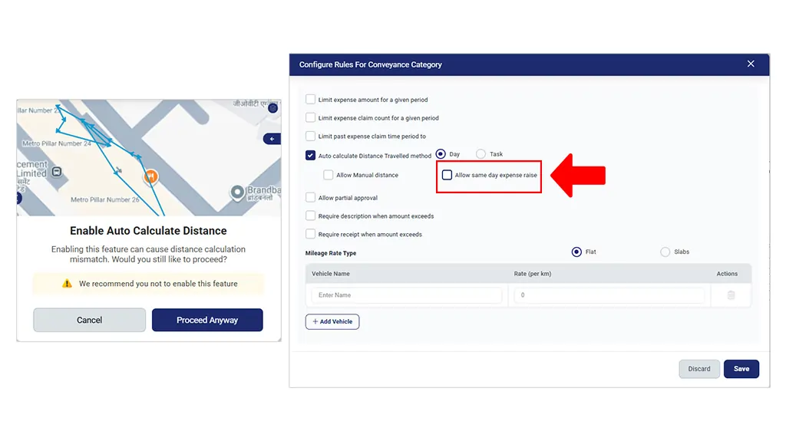Close the Configure Rules dialog with X
786x441 pixels.
751,64
